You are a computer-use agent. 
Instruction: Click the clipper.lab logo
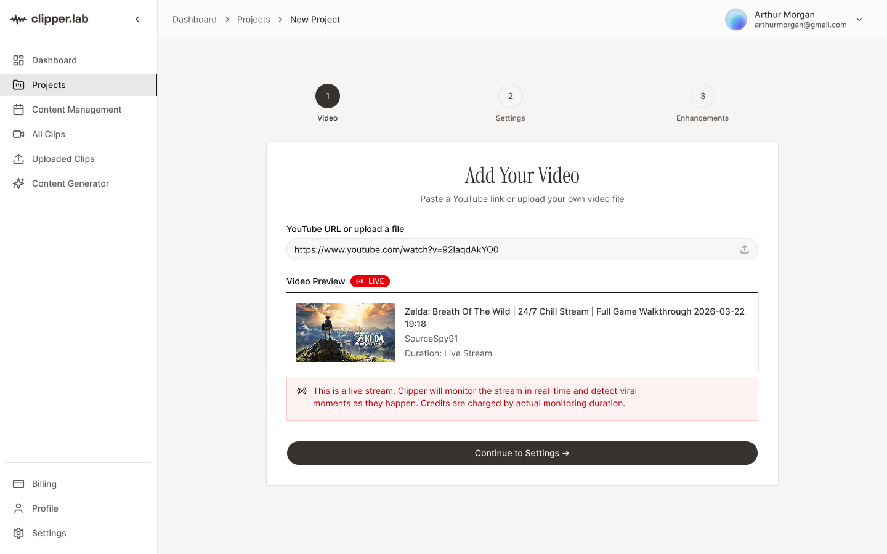[x=50, y=19]
